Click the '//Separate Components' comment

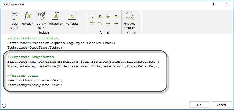[x=31, y=57]
